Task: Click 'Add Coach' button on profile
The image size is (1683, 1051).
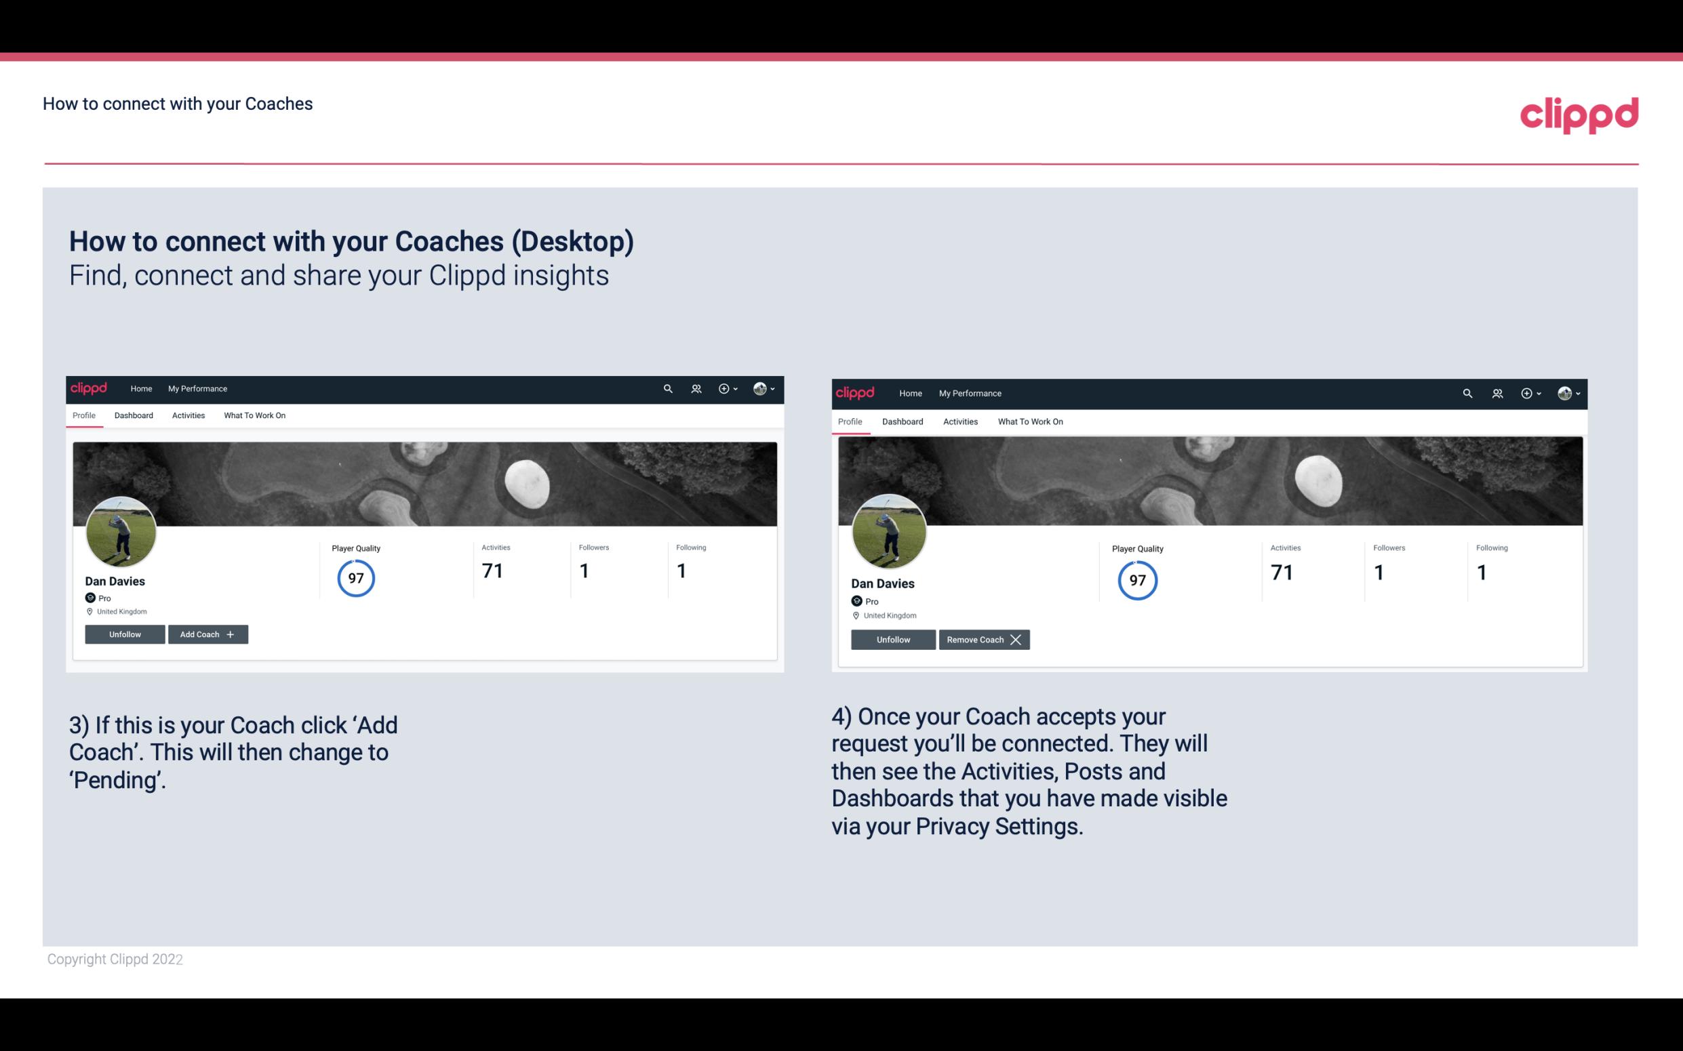Action: click(207, 634)
